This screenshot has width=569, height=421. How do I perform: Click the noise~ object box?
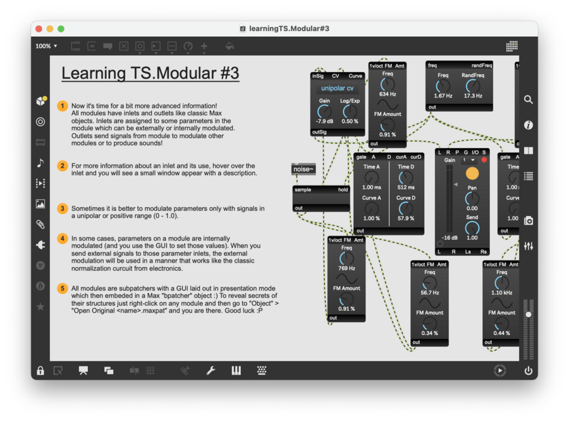(x=303, y=169)
